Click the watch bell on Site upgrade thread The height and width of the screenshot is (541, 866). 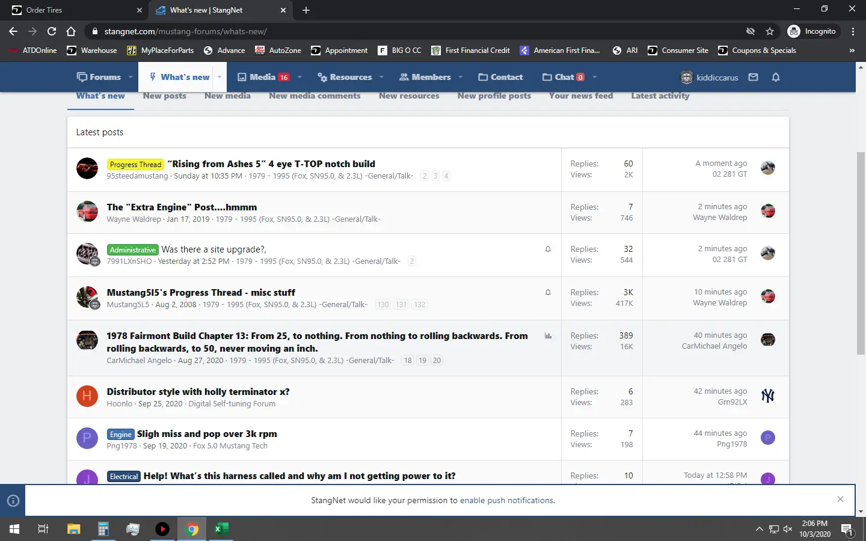click(548, 249)
